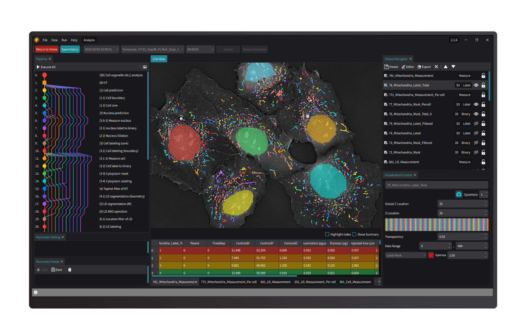Screen dimensions: 526x336
Task: Move output item up with triangle arrow
Action: (445, 67)
